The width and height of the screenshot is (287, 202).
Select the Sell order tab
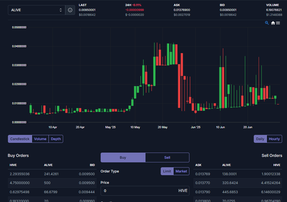[167, 157]
